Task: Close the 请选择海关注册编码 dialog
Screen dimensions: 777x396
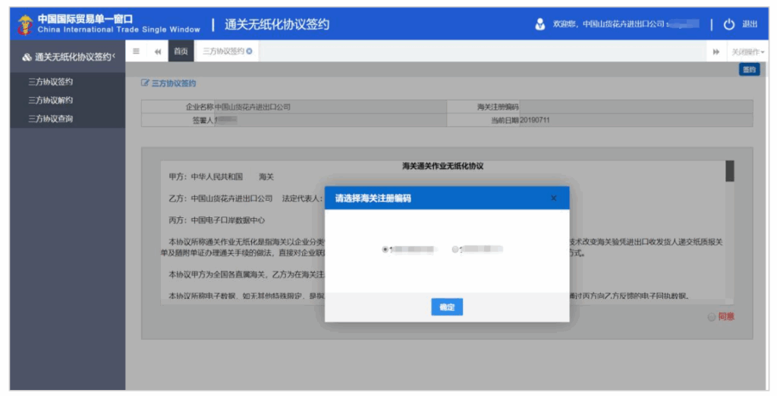Action: (553, 198)
